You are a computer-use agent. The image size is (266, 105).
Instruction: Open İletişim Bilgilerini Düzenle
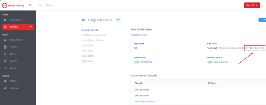(x=93, y=40)
